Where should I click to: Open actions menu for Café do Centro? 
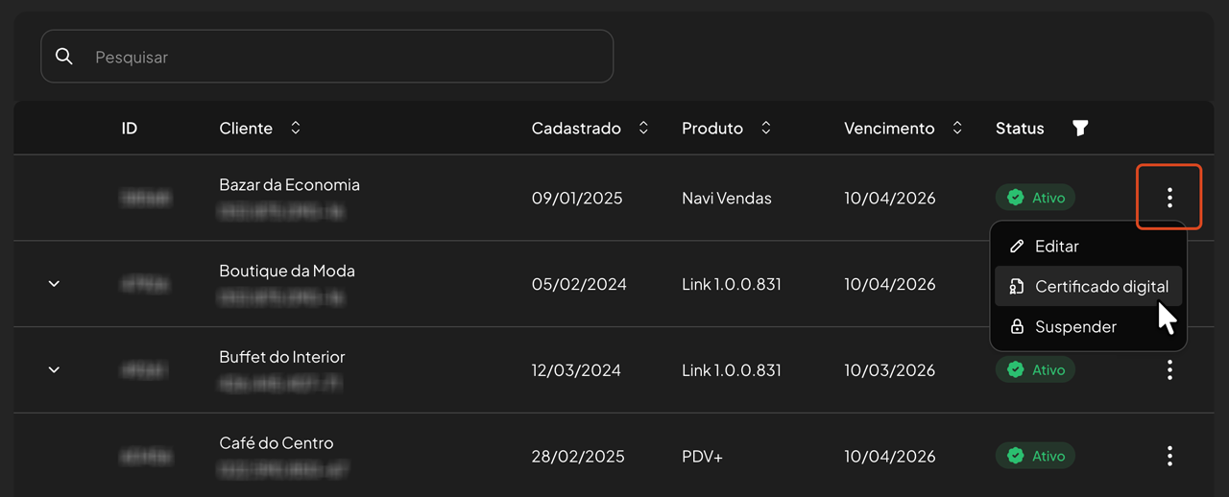(x=1169, y=456)
